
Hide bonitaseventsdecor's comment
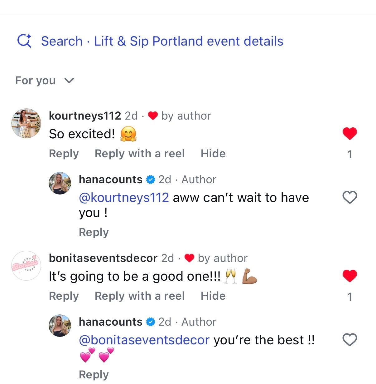tap(213, 296)
